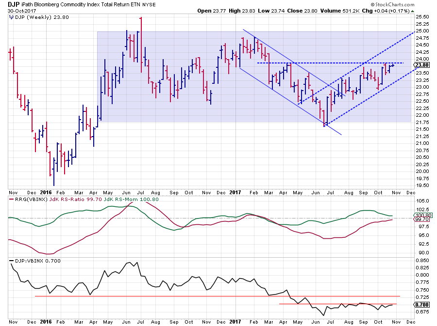Click the DJP:VBINX 0.700 legend

pos(37,261)
